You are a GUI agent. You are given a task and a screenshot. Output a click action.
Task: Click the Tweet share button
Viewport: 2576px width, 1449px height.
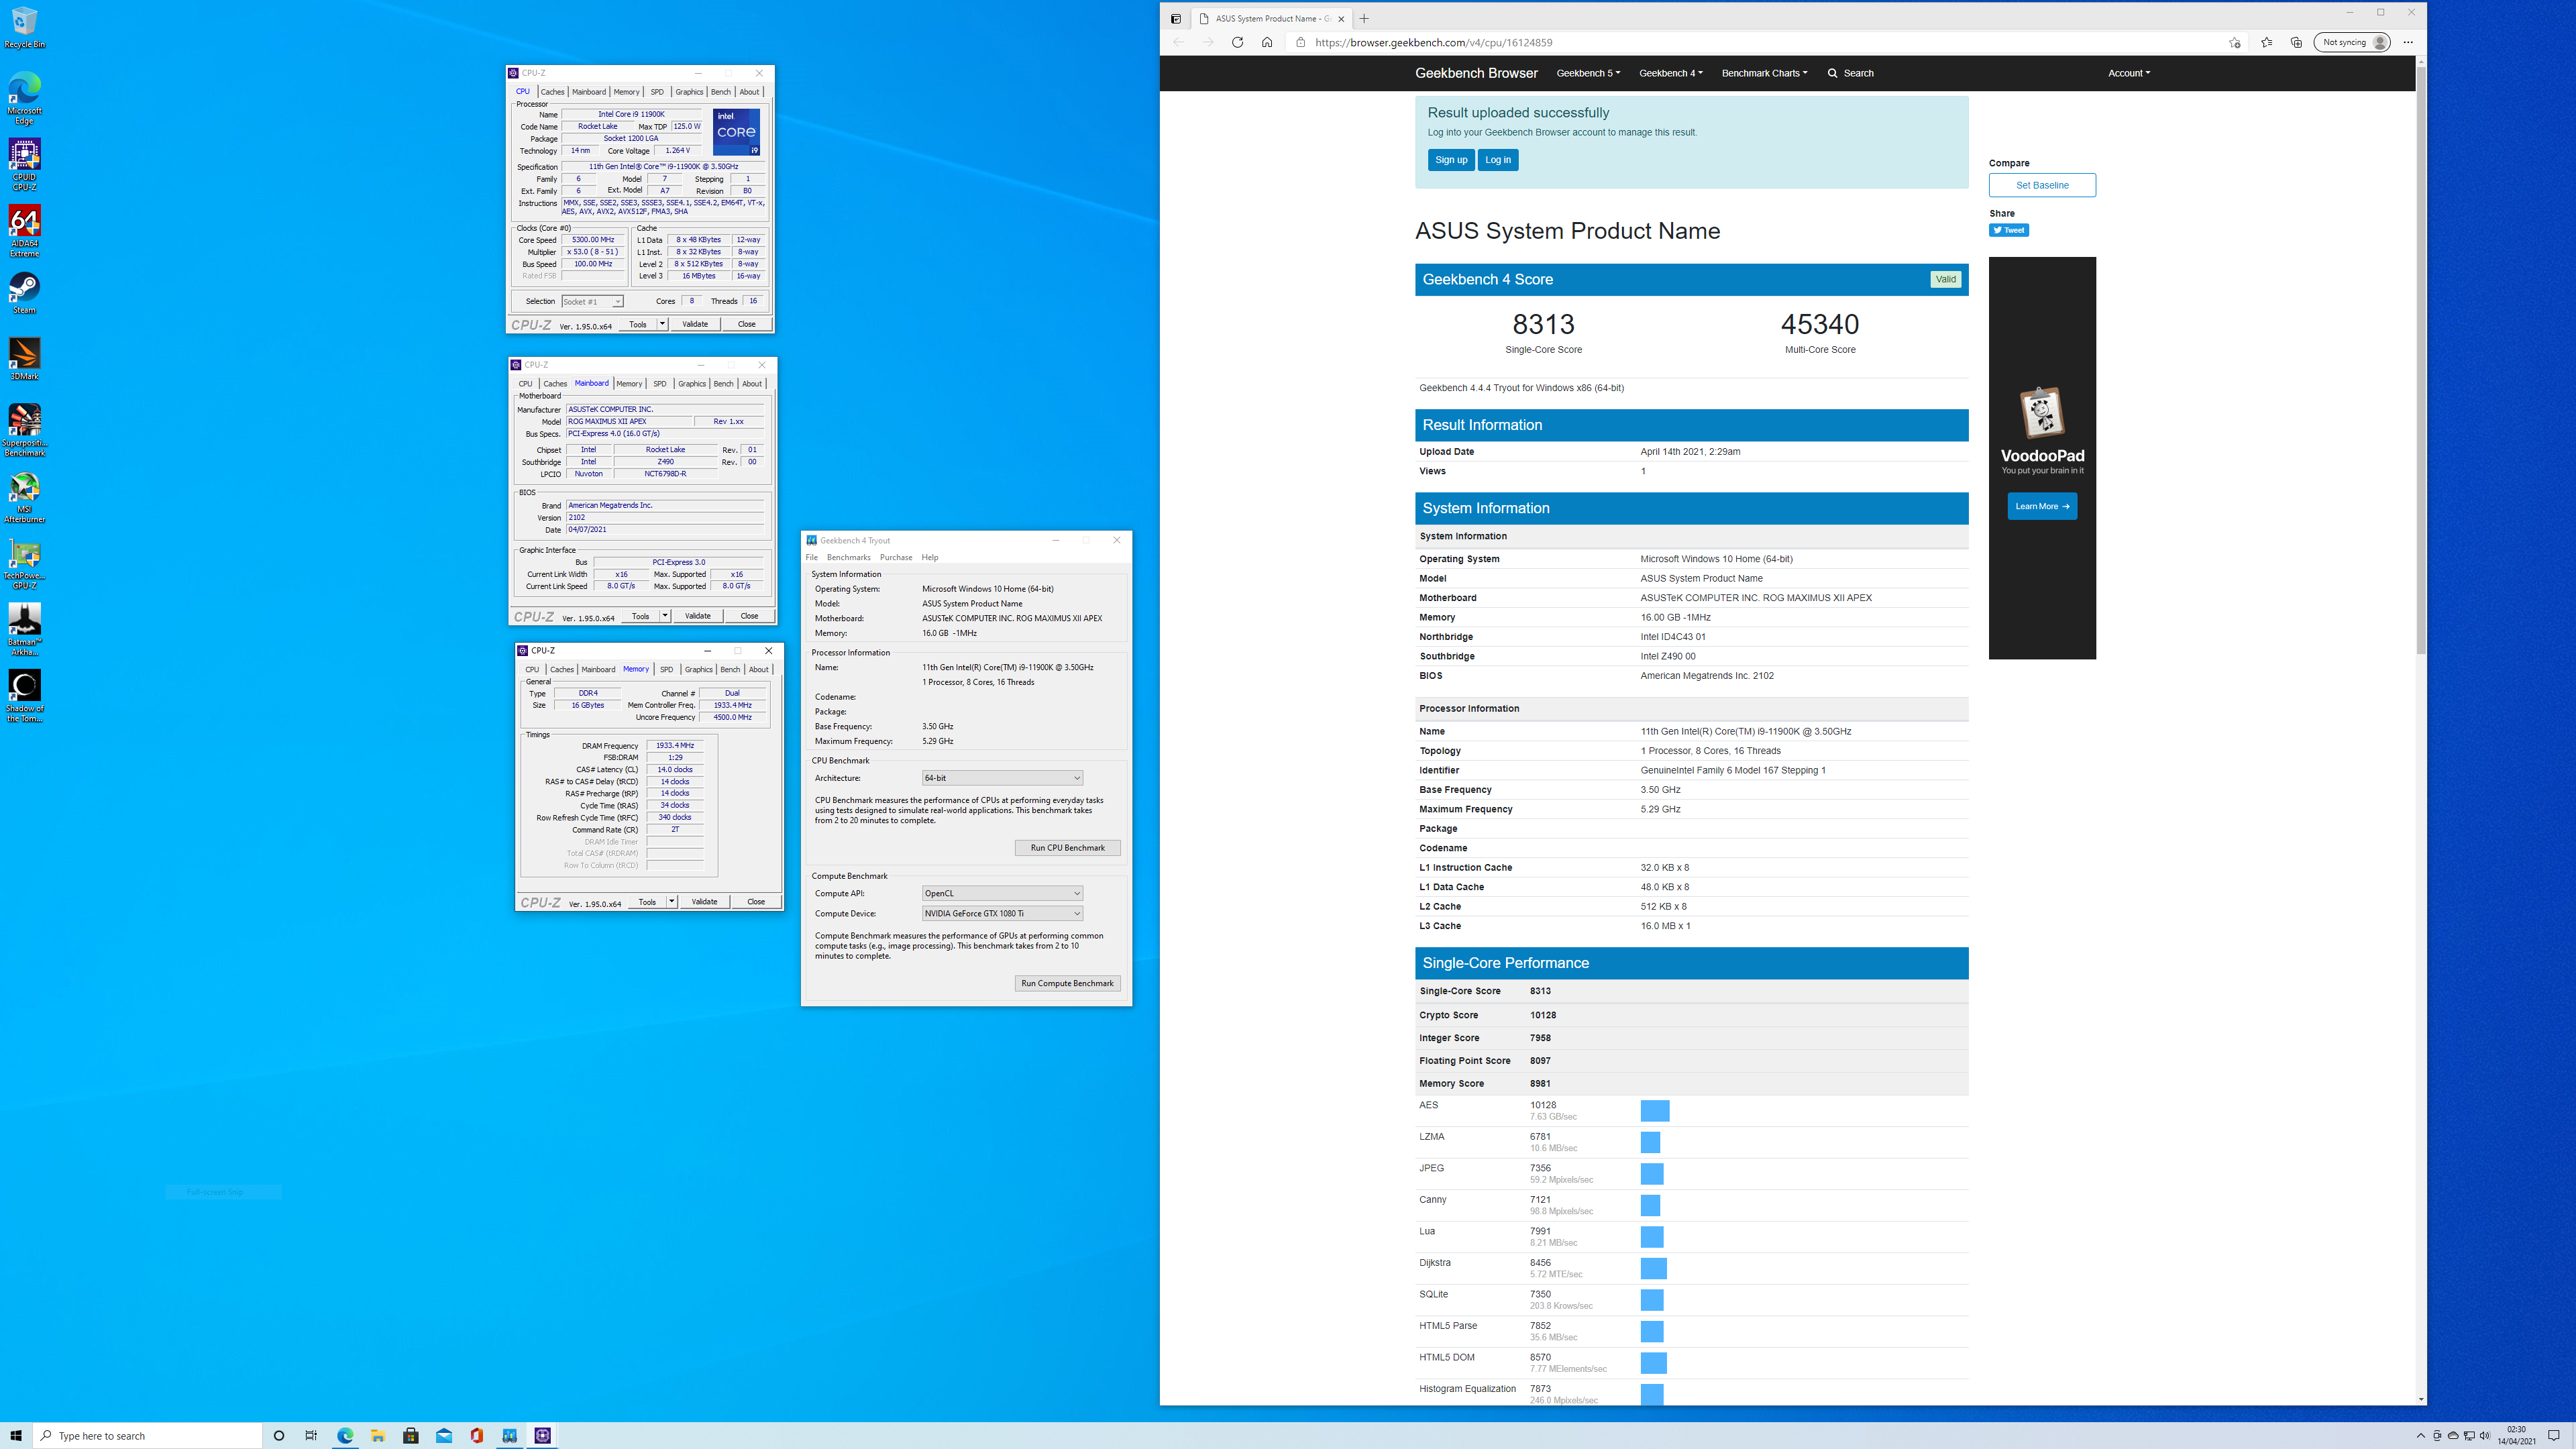2008,230
